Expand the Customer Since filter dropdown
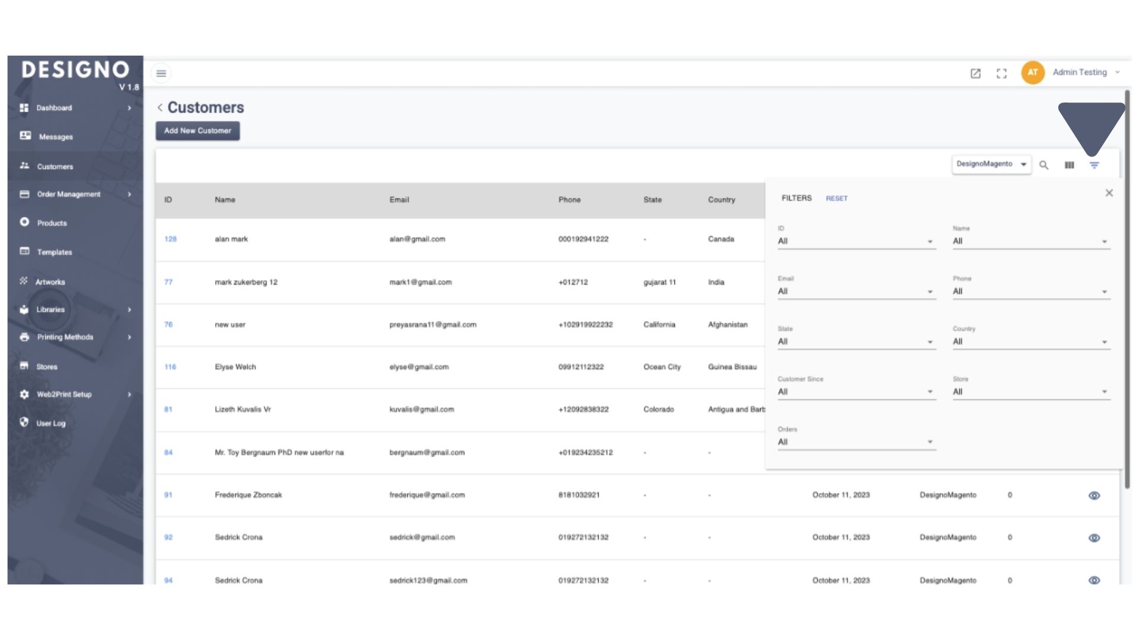1139x640 pixels. pos(855,392)
